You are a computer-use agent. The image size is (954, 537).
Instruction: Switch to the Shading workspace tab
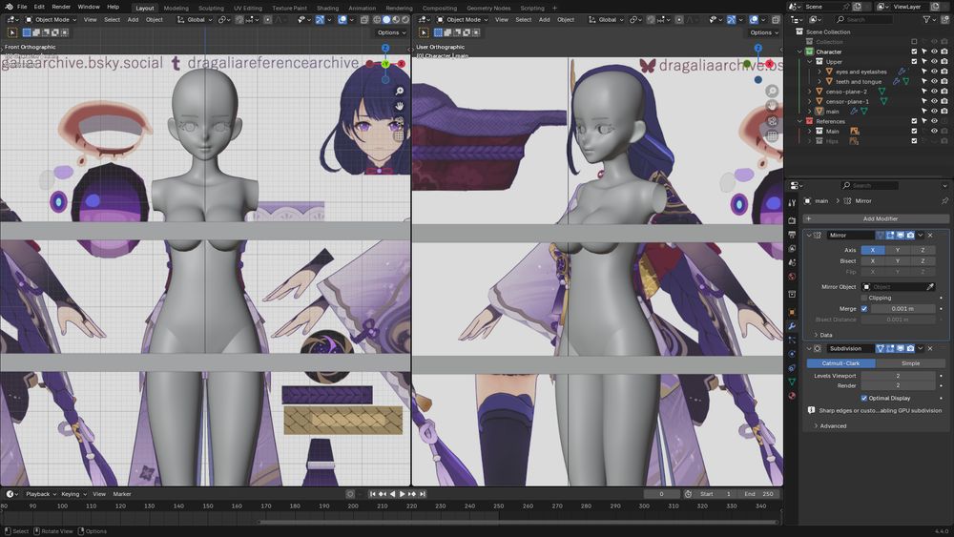click(327, 8)
